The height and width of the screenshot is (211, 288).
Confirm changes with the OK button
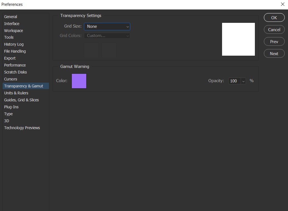coord(274,17)
